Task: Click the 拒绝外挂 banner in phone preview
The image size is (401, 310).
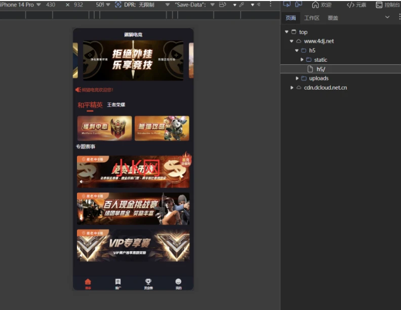Action: 133,60
